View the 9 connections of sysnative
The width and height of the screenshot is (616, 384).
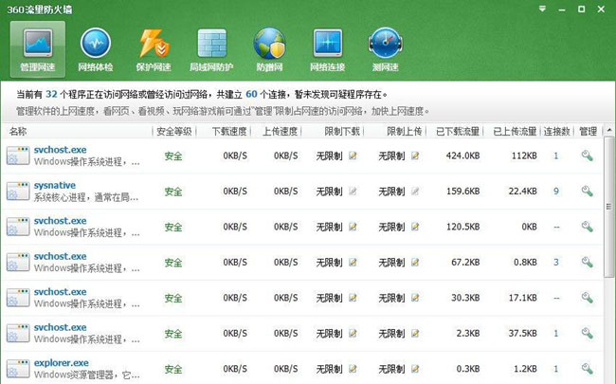[x=556, y=192]
